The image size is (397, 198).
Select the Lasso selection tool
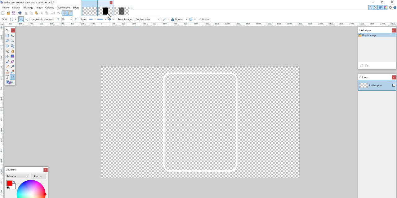click(x=7, y=41)
